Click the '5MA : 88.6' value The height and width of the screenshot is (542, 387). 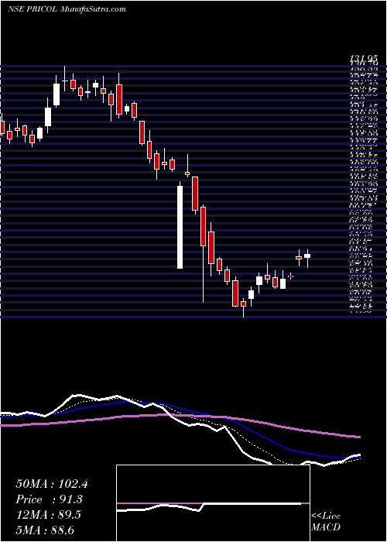pyautogui.click(x=45, y=530)
